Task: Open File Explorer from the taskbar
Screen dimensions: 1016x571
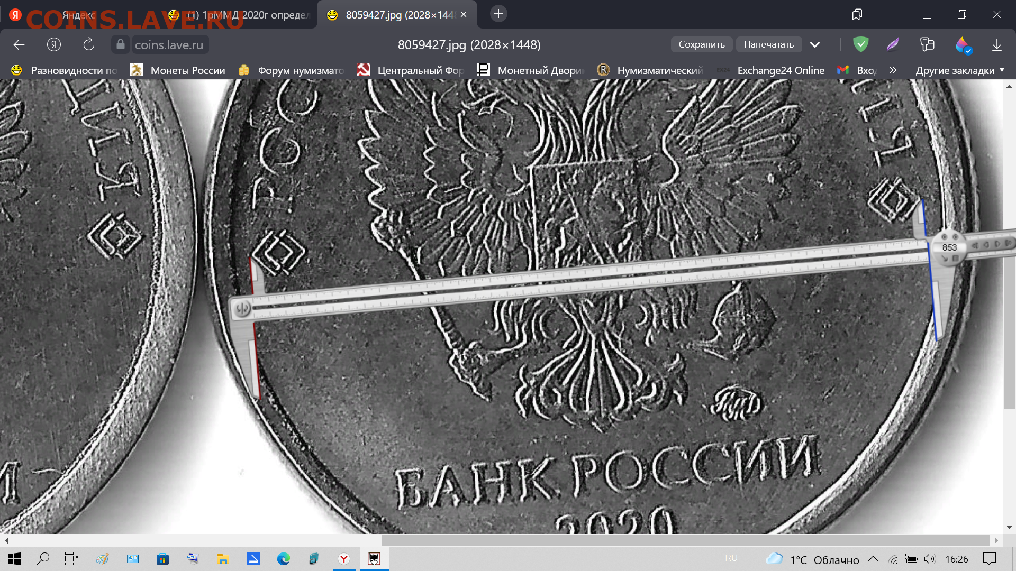Action: (x=223, y=559)
